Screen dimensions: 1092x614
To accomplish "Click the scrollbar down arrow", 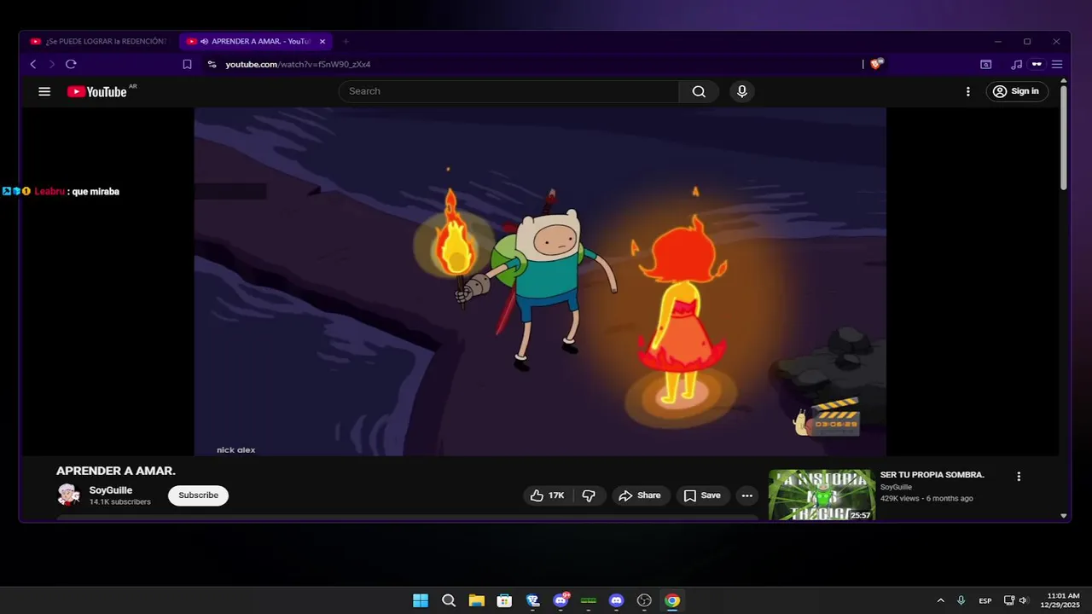I will click(1064, 515).
